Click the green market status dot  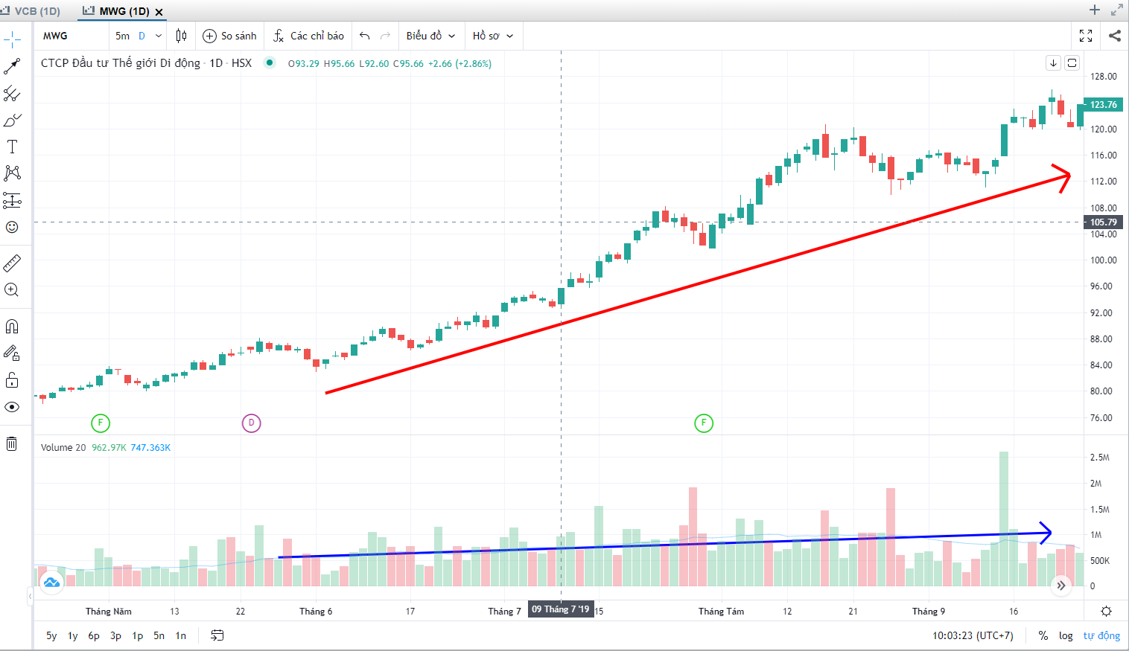click(270, 62)
